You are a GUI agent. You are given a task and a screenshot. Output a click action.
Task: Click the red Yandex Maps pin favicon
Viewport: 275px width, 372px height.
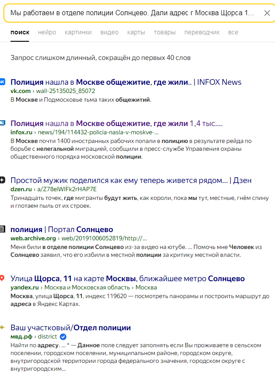click(x=2, y=278)
